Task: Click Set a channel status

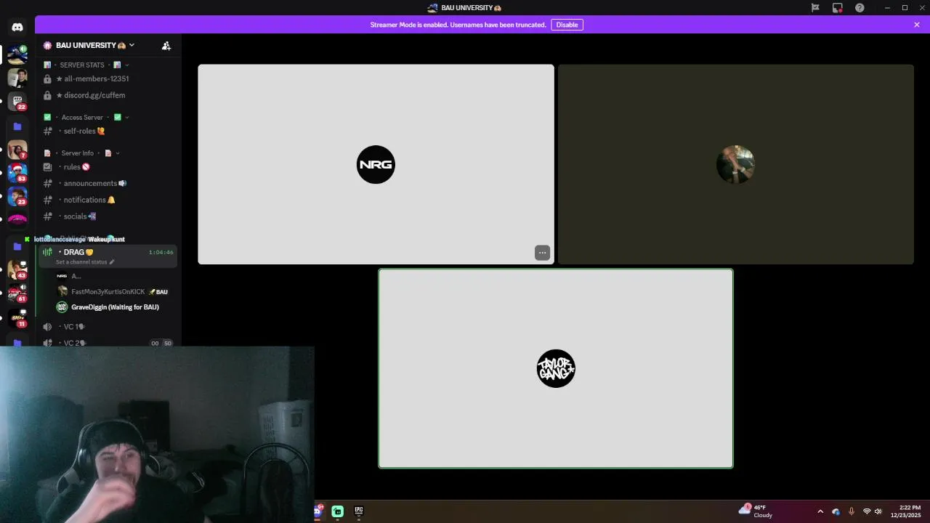Action: pyautogui.click(x=85, y=262)
